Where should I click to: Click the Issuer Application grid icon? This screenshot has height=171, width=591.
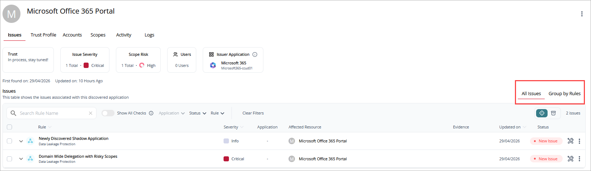click(211, 54)
